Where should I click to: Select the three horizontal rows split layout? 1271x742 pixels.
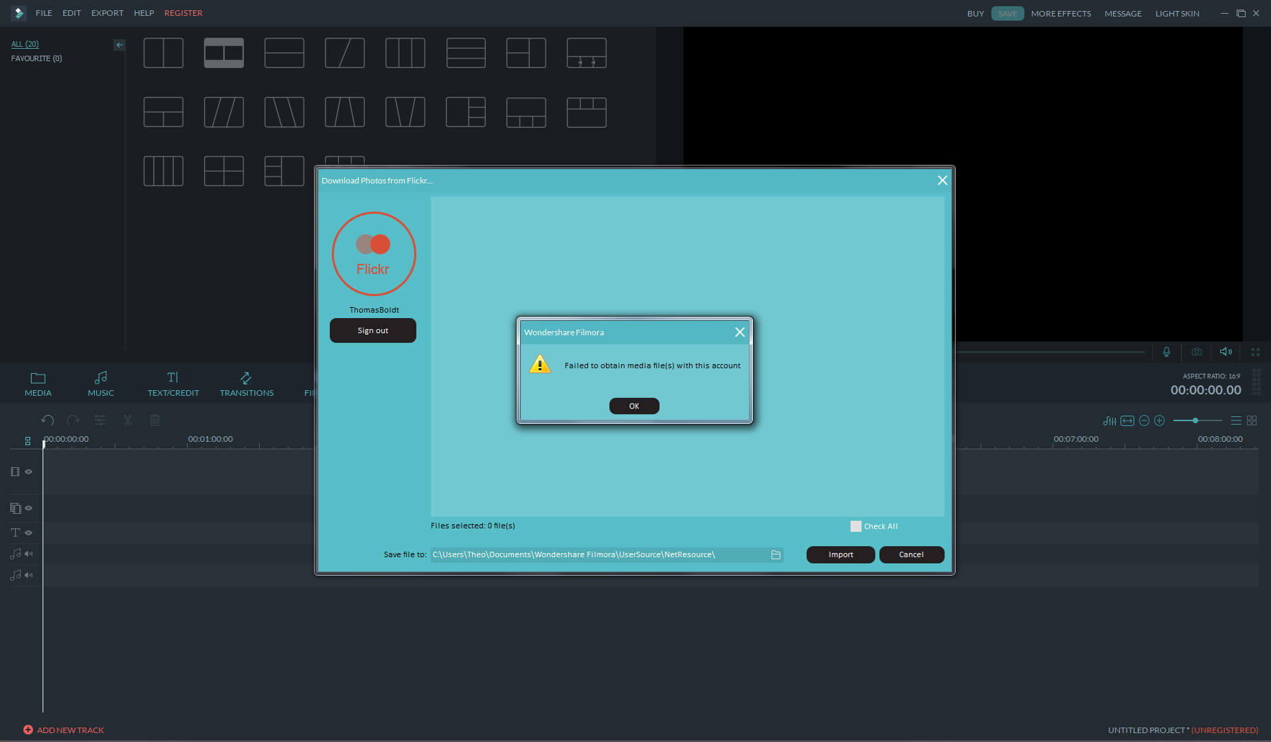(x=466, y=53)
